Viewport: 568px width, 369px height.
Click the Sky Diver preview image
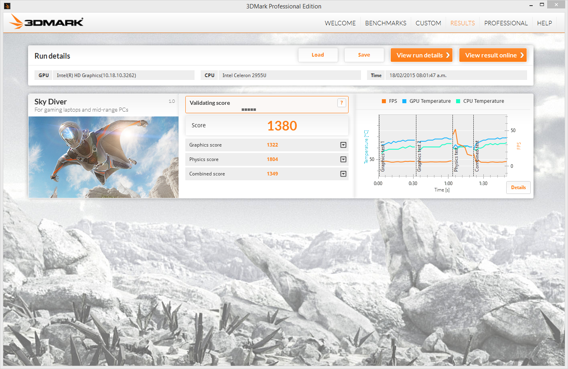(x=103, y=157)
